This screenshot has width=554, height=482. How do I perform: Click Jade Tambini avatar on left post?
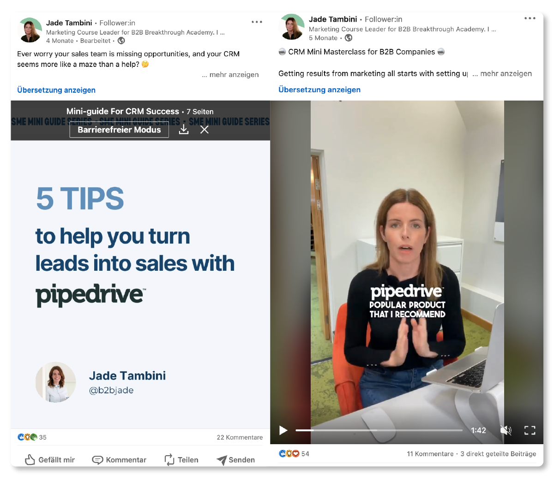[x=30, y=30]
